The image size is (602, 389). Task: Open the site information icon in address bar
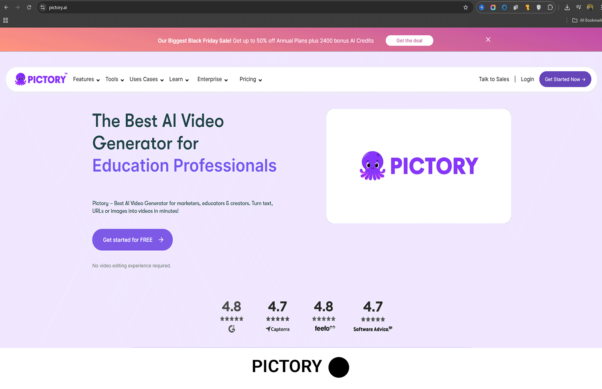pyautogui.click(x=43, y=8)
